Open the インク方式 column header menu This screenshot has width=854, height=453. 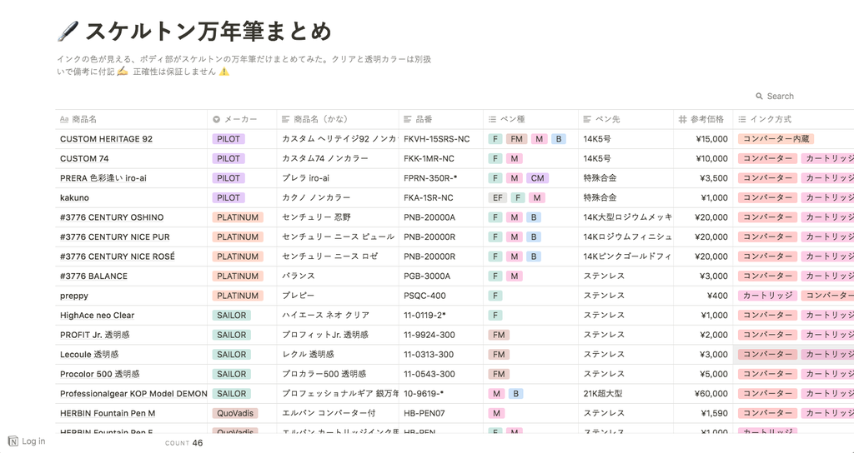(x=794, y=119)
